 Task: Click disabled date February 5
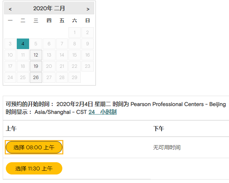[x=36, y=44]
